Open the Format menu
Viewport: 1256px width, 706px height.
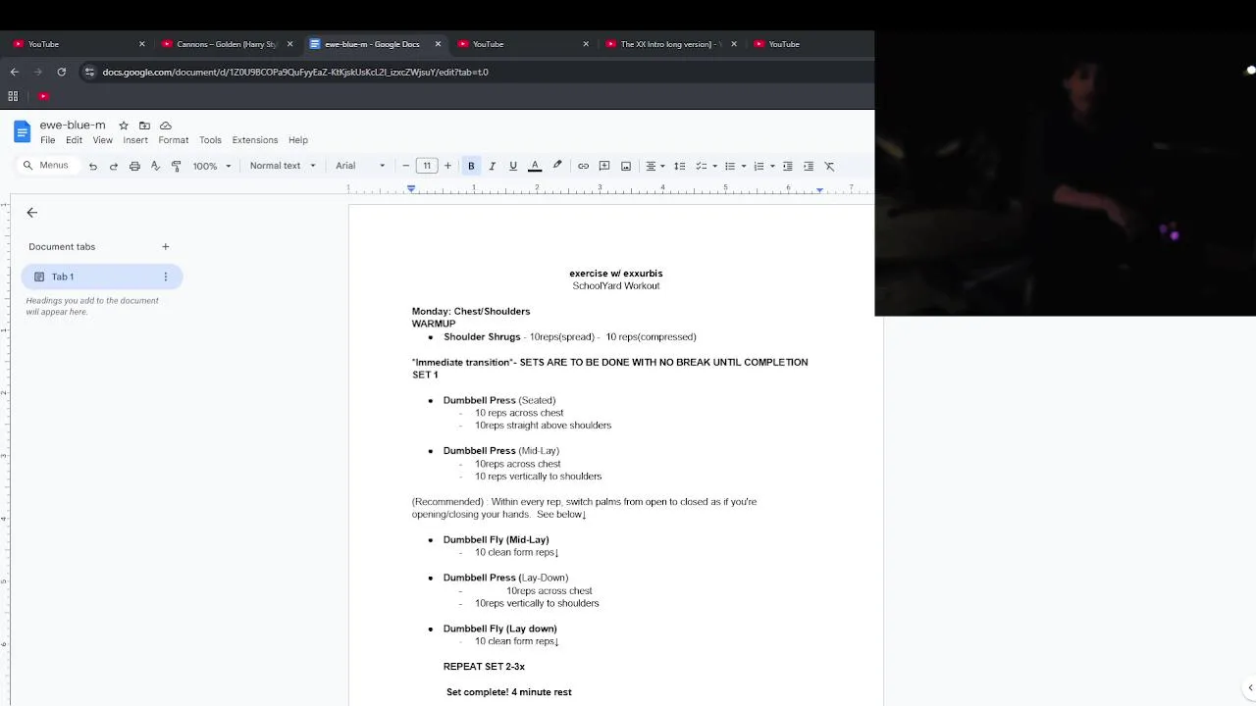point(174,140)
